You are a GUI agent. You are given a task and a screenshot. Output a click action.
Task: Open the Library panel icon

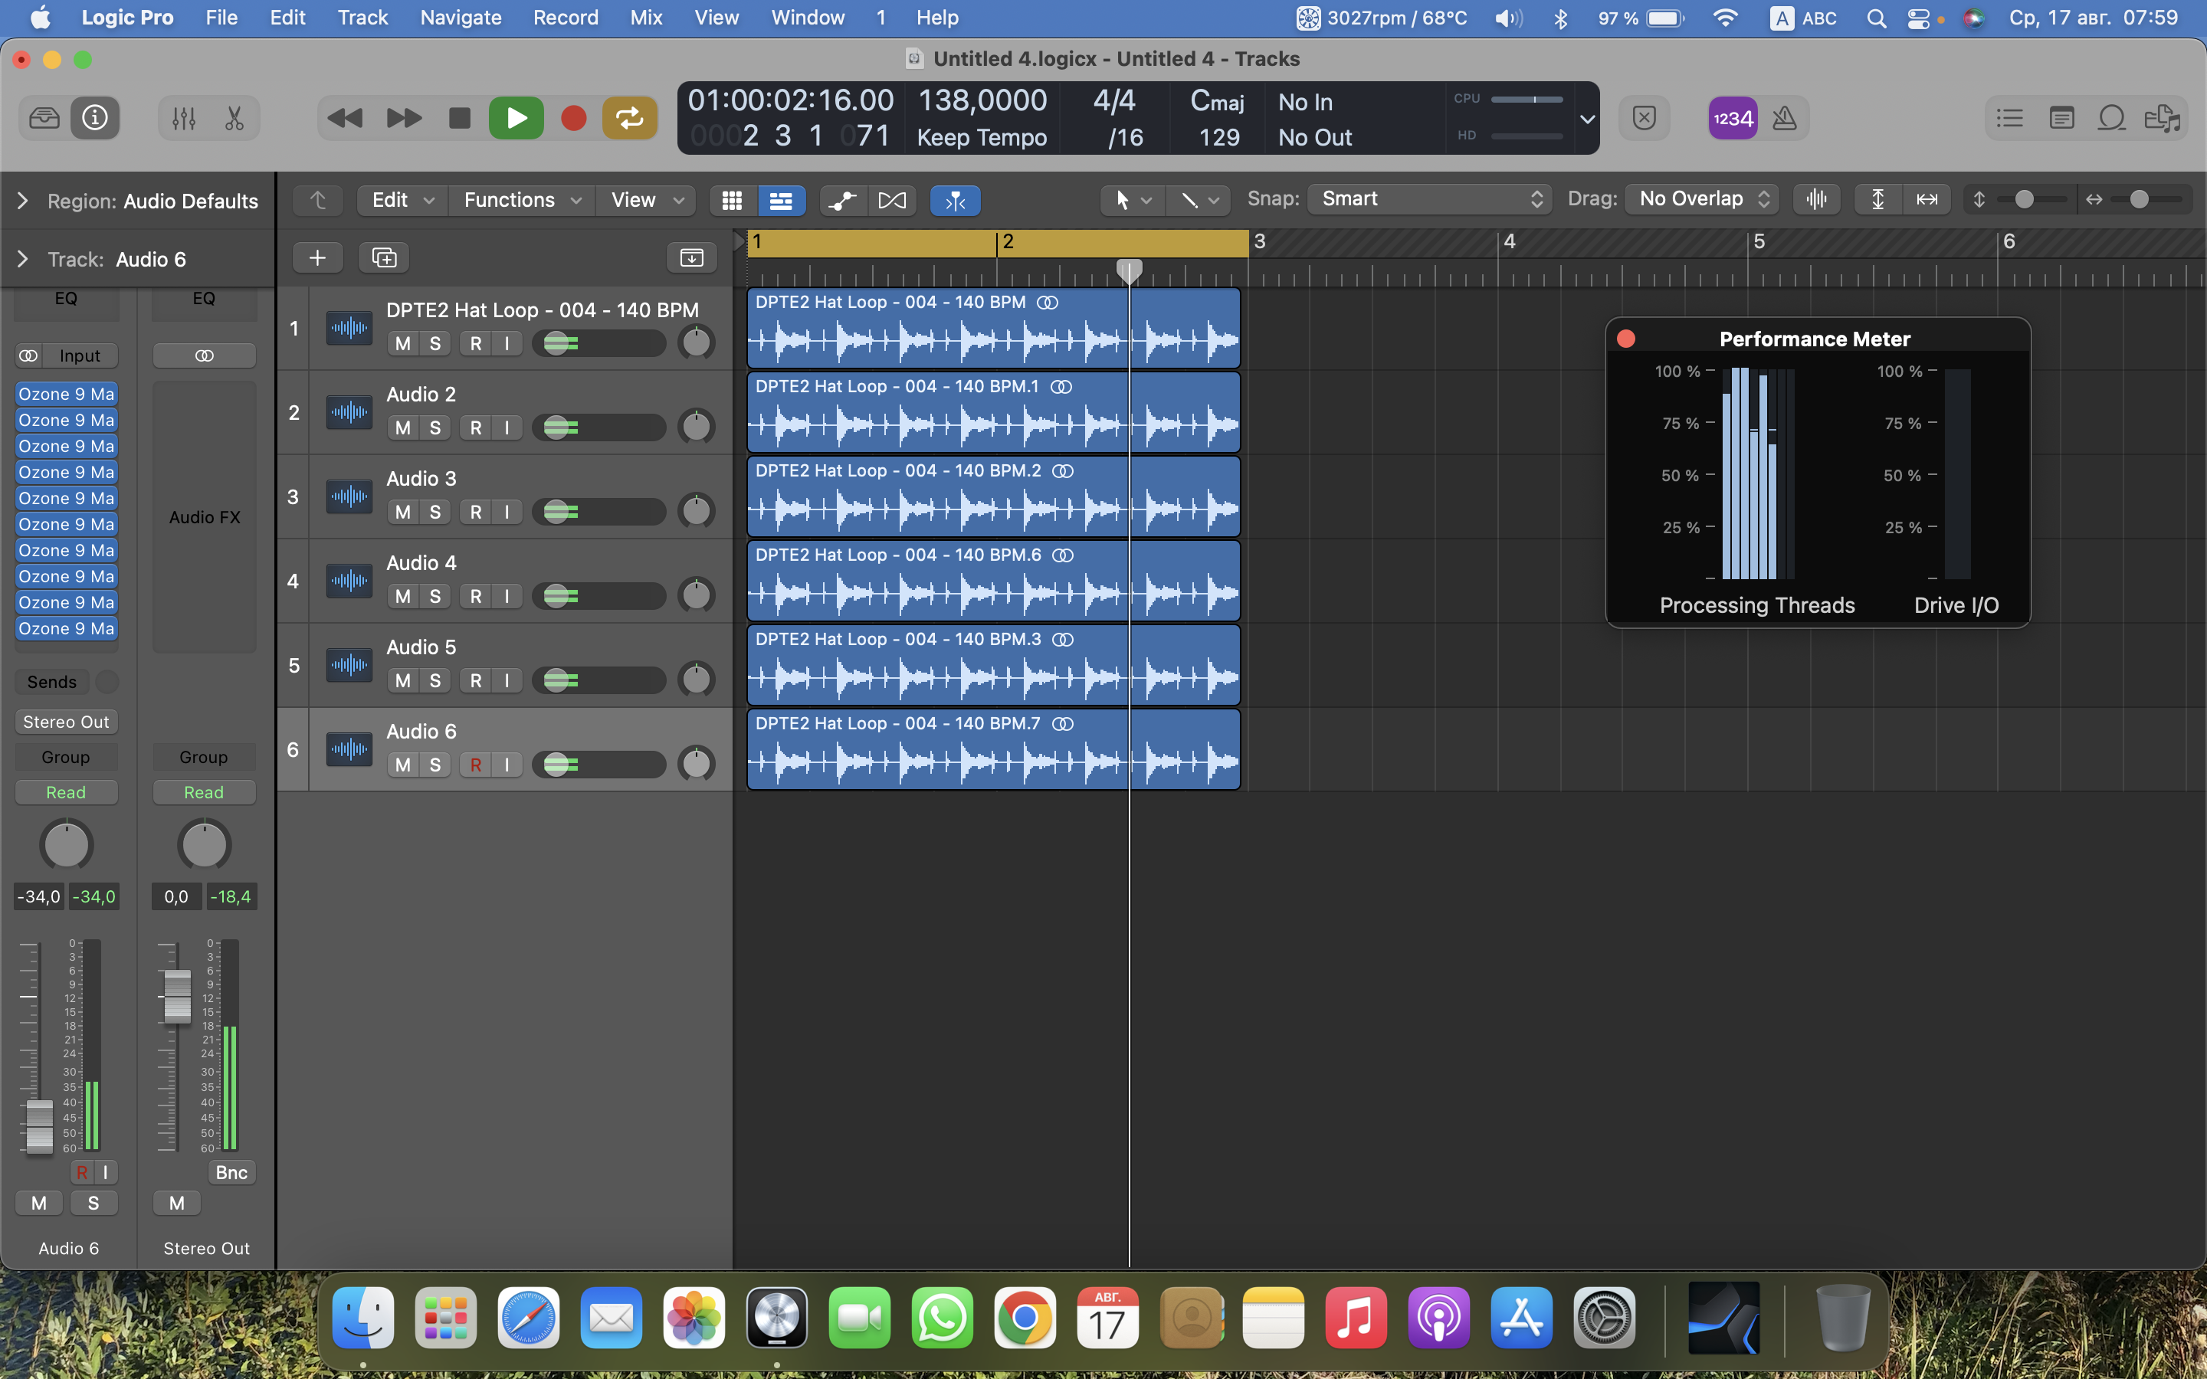[x=44, y=118]
